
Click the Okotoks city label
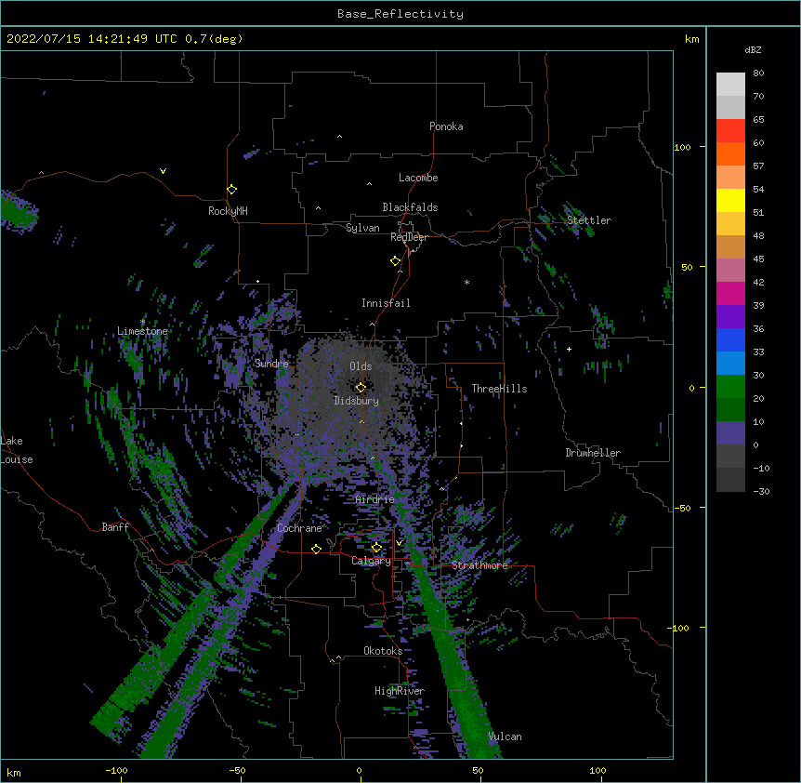(x=383, y=651)
